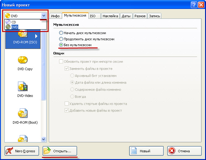Image resolution: width=206 pixels, height=160 pixels.
Task: Select the DVD-Video project icon
Action: [23, 86]
